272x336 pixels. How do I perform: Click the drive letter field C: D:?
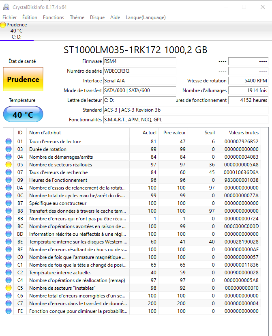(139, 100)
